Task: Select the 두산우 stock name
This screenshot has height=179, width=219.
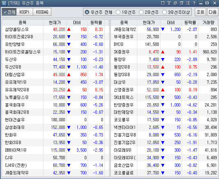Action: point(11,59)
